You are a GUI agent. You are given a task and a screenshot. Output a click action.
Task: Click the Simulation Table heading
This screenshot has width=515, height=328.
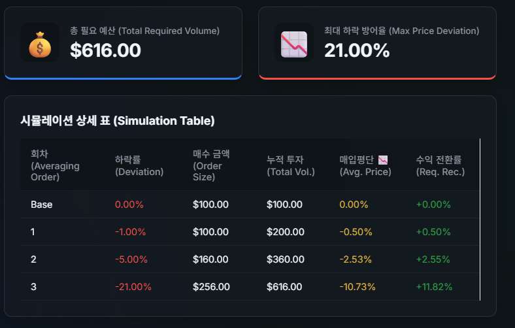(118, 121)
